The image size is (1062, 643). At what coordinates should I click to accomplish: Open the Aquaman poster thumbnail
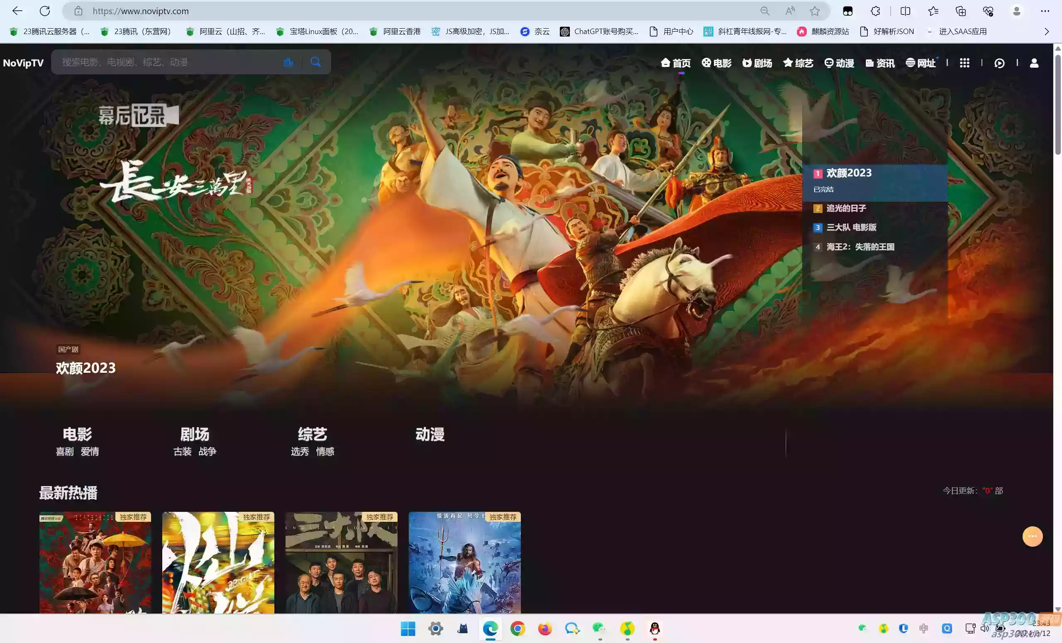tap(465, 563)
